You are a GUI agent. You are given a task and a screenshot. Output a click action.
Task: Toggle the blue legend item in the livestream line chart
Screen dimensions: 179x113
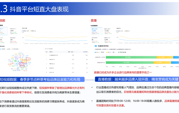(120, 31)
